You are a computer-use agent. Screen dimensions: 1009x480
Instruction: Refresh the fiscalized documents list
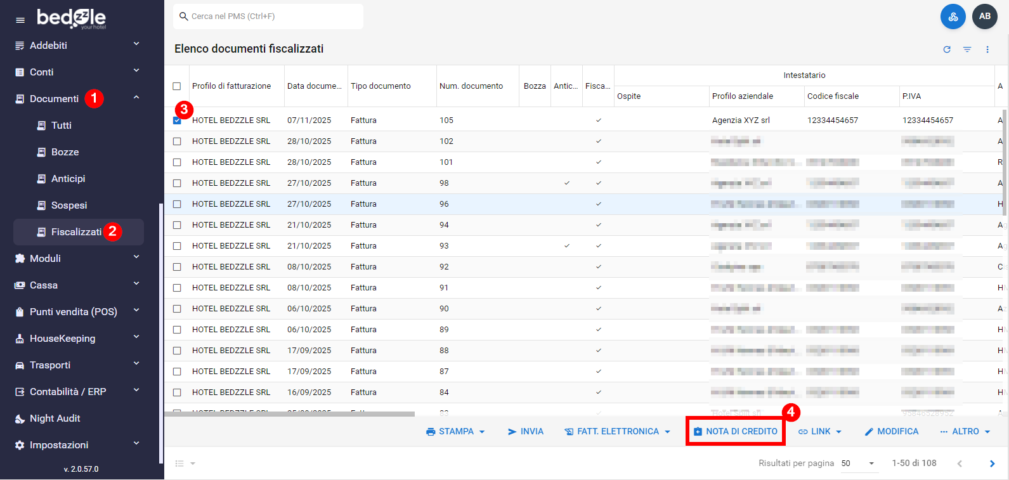click(x=947, y=49)
